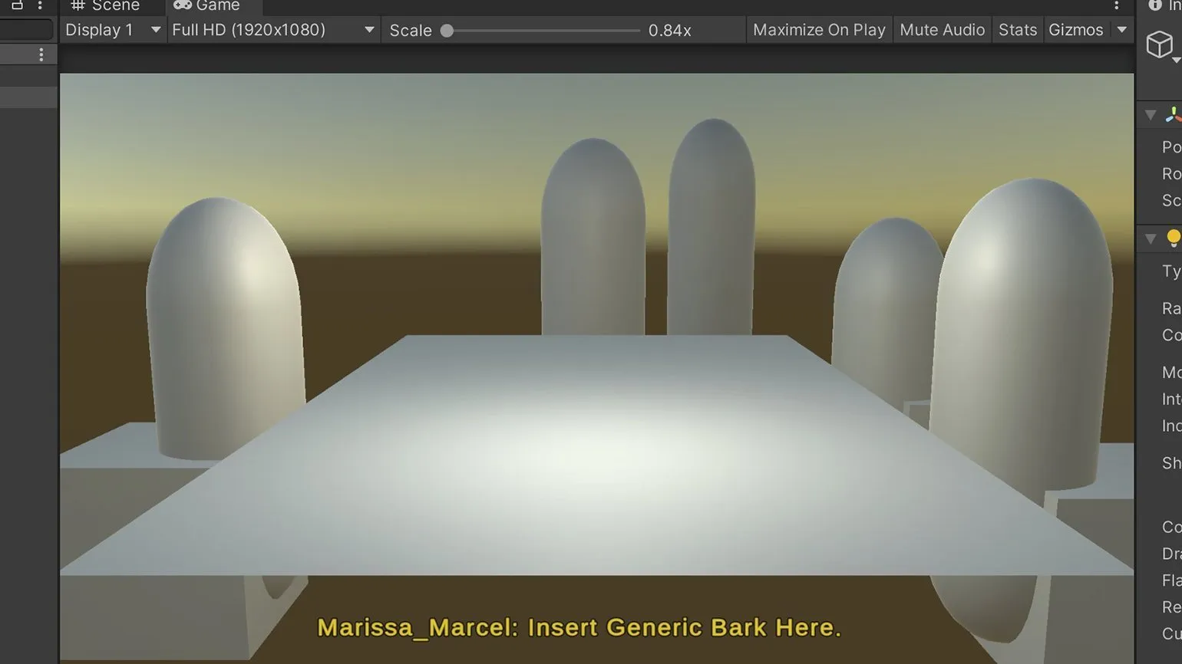
Task: Open the Full HD (1920x1080) resolution dropdown
Action: tap(272, 30)
